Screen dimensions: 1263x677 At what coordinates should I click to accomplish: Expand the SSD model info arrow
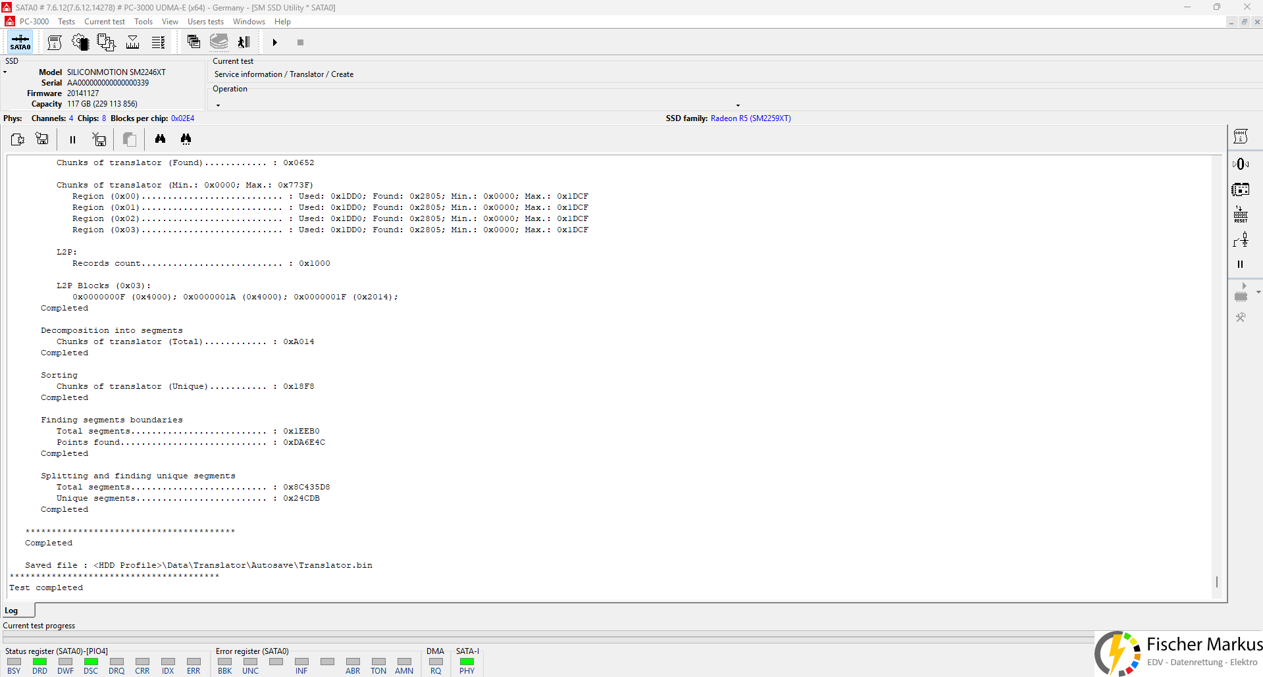click(x=5, y=72)
